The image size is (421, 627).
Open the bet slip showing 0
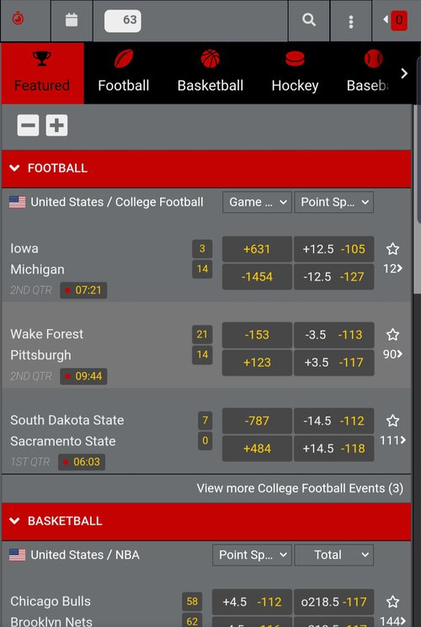[x=396, y=20]
